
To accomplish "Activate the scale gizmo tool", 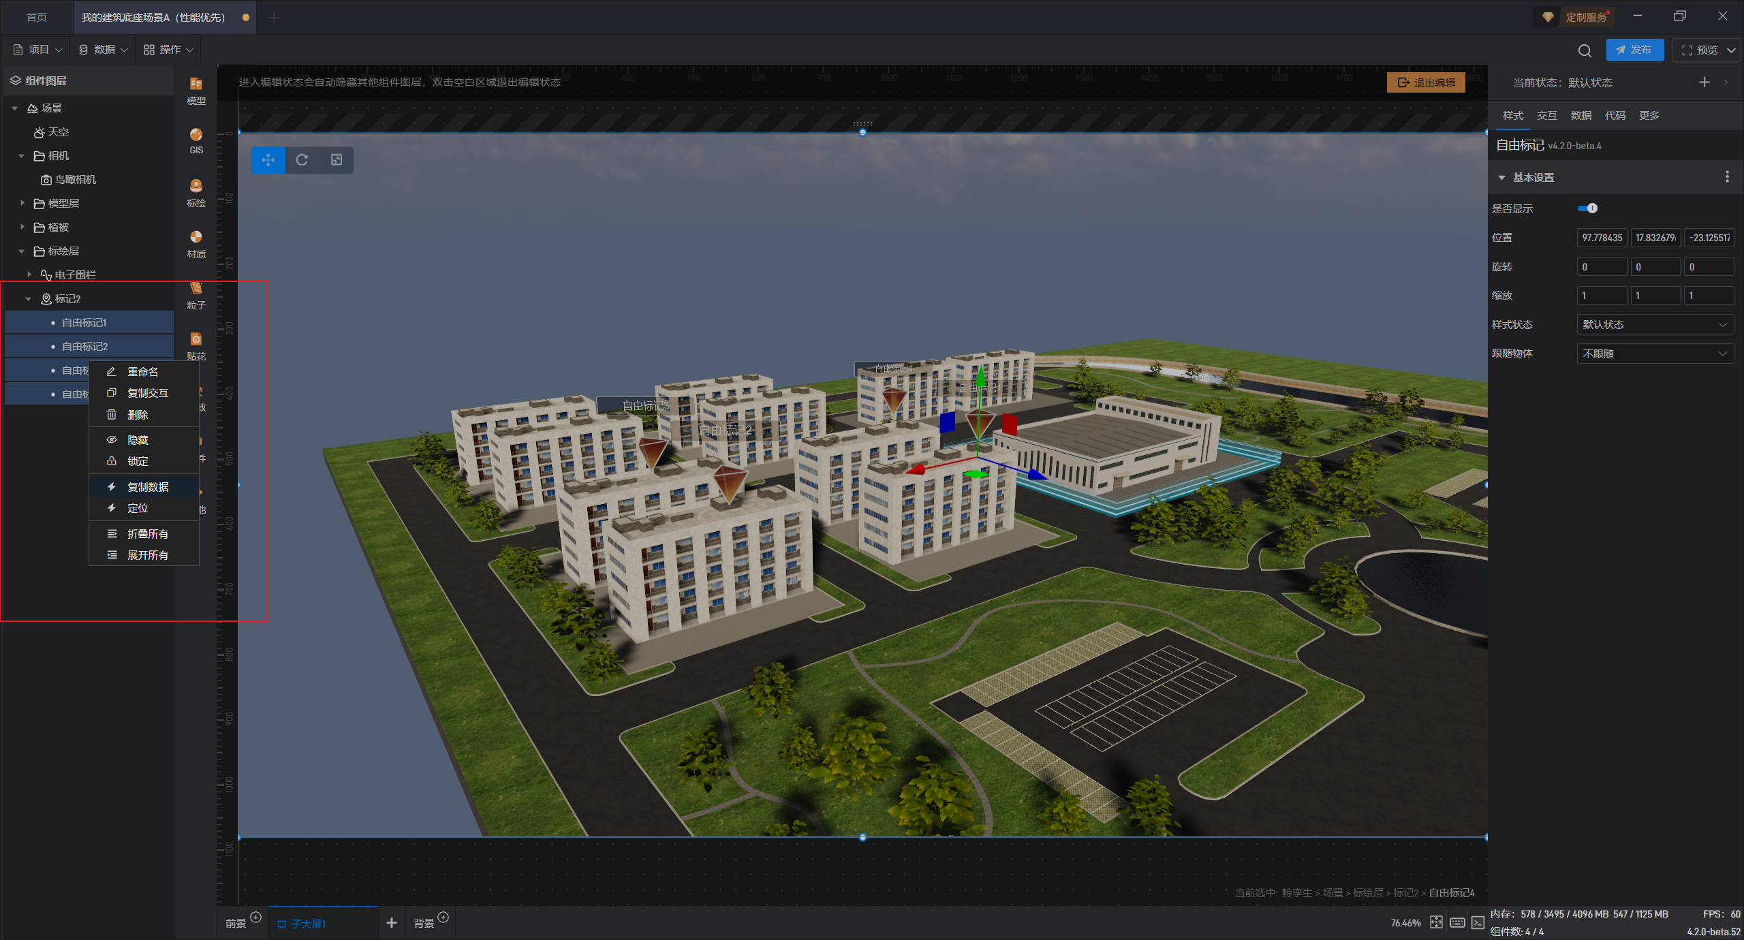I will click(x=337, y=160).
